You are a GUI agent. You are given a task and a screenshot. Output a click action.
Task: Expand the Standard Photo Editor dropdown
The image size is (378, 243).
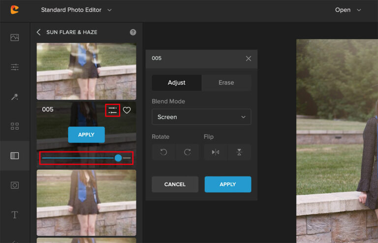(109, 10)
